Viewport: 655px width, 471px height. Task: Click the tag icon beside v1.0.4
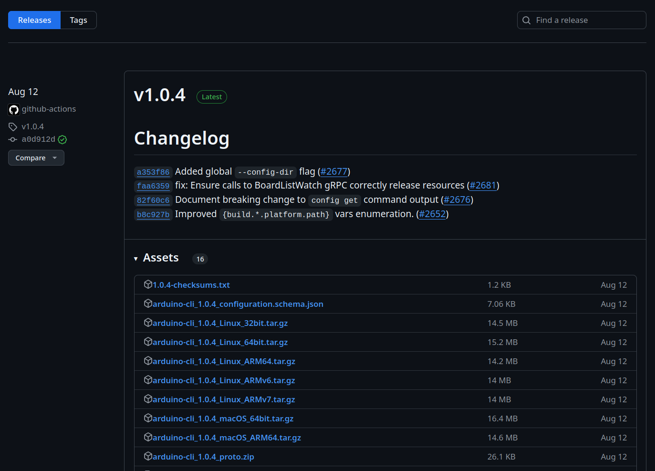[x=13, y=127]
